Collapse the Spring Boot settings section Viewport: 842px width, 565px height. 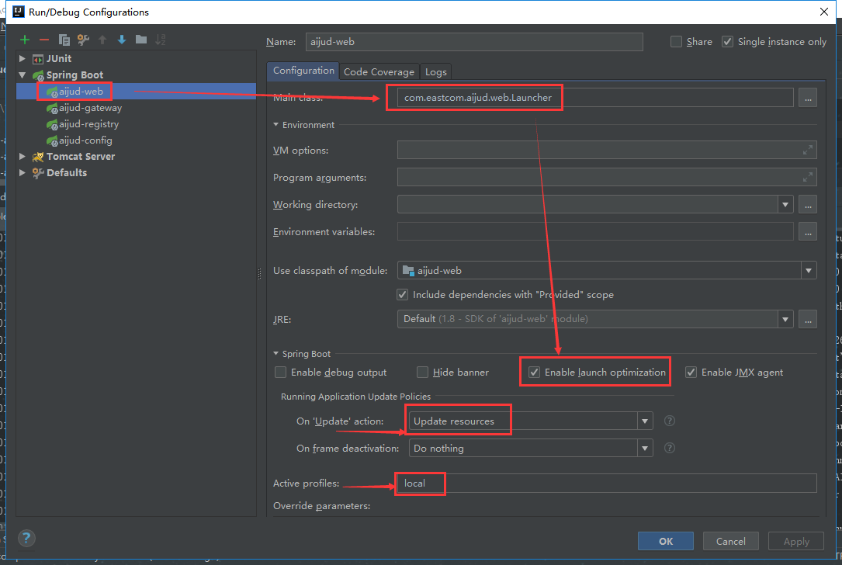276,353
